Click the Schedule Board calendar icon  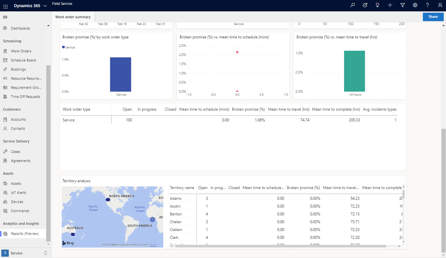(x=5, y=60)
